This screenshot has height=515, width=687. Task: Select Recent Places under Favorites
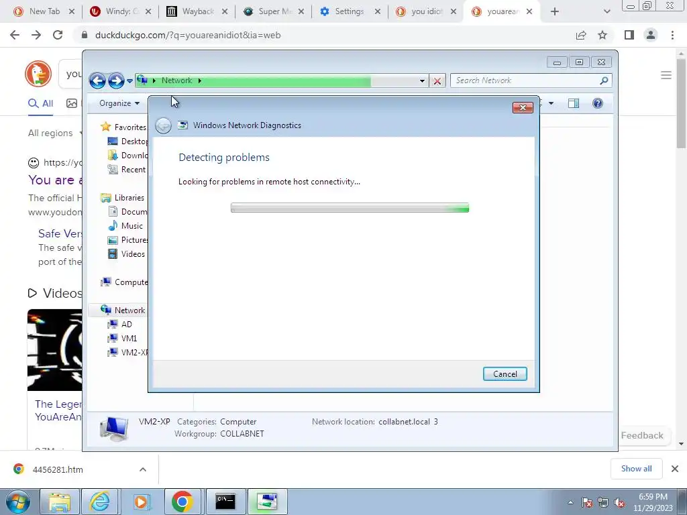[x=127, y=170]
